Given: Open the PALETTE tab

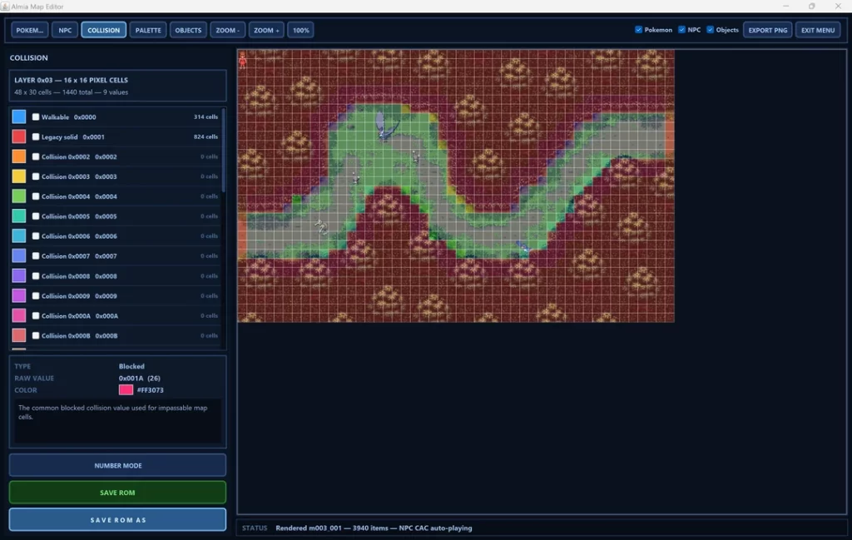Looking at the screenshot, I should (148, 30).
